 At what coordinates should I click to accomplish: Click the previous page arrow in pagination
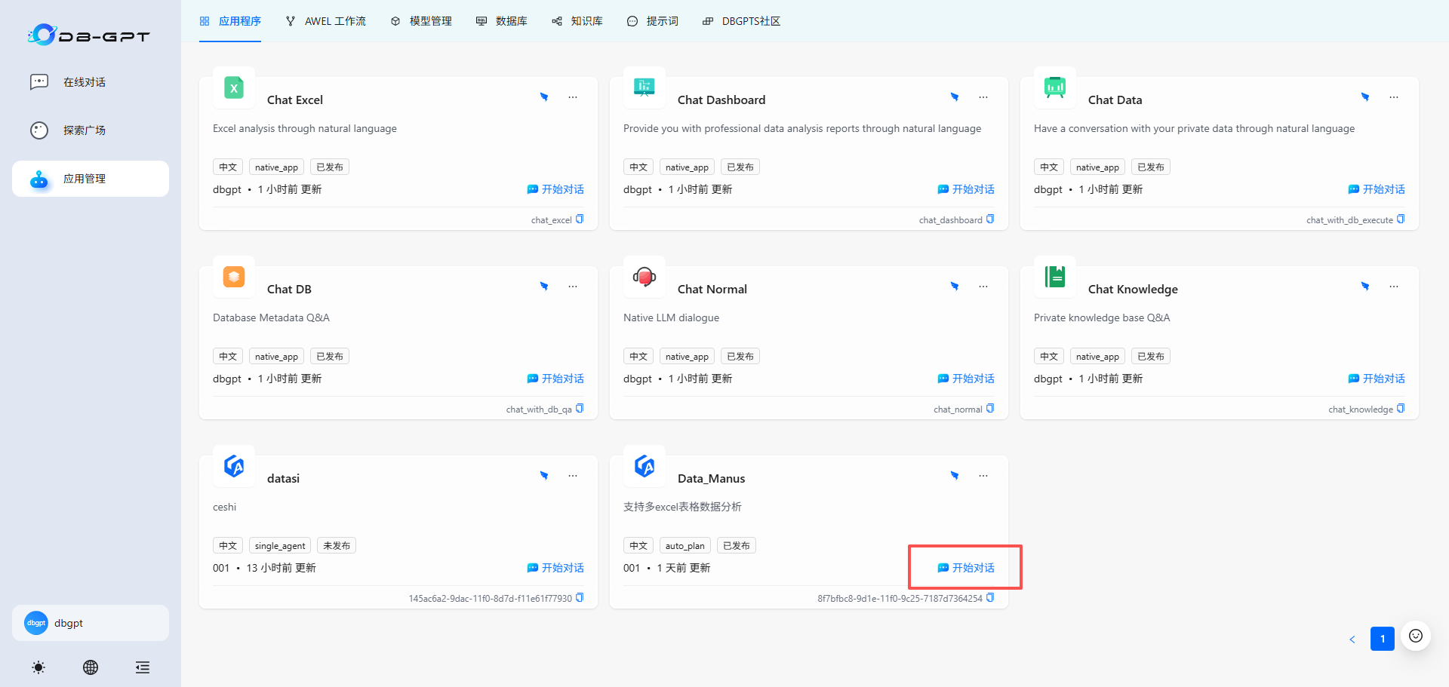pos(1352,639)
